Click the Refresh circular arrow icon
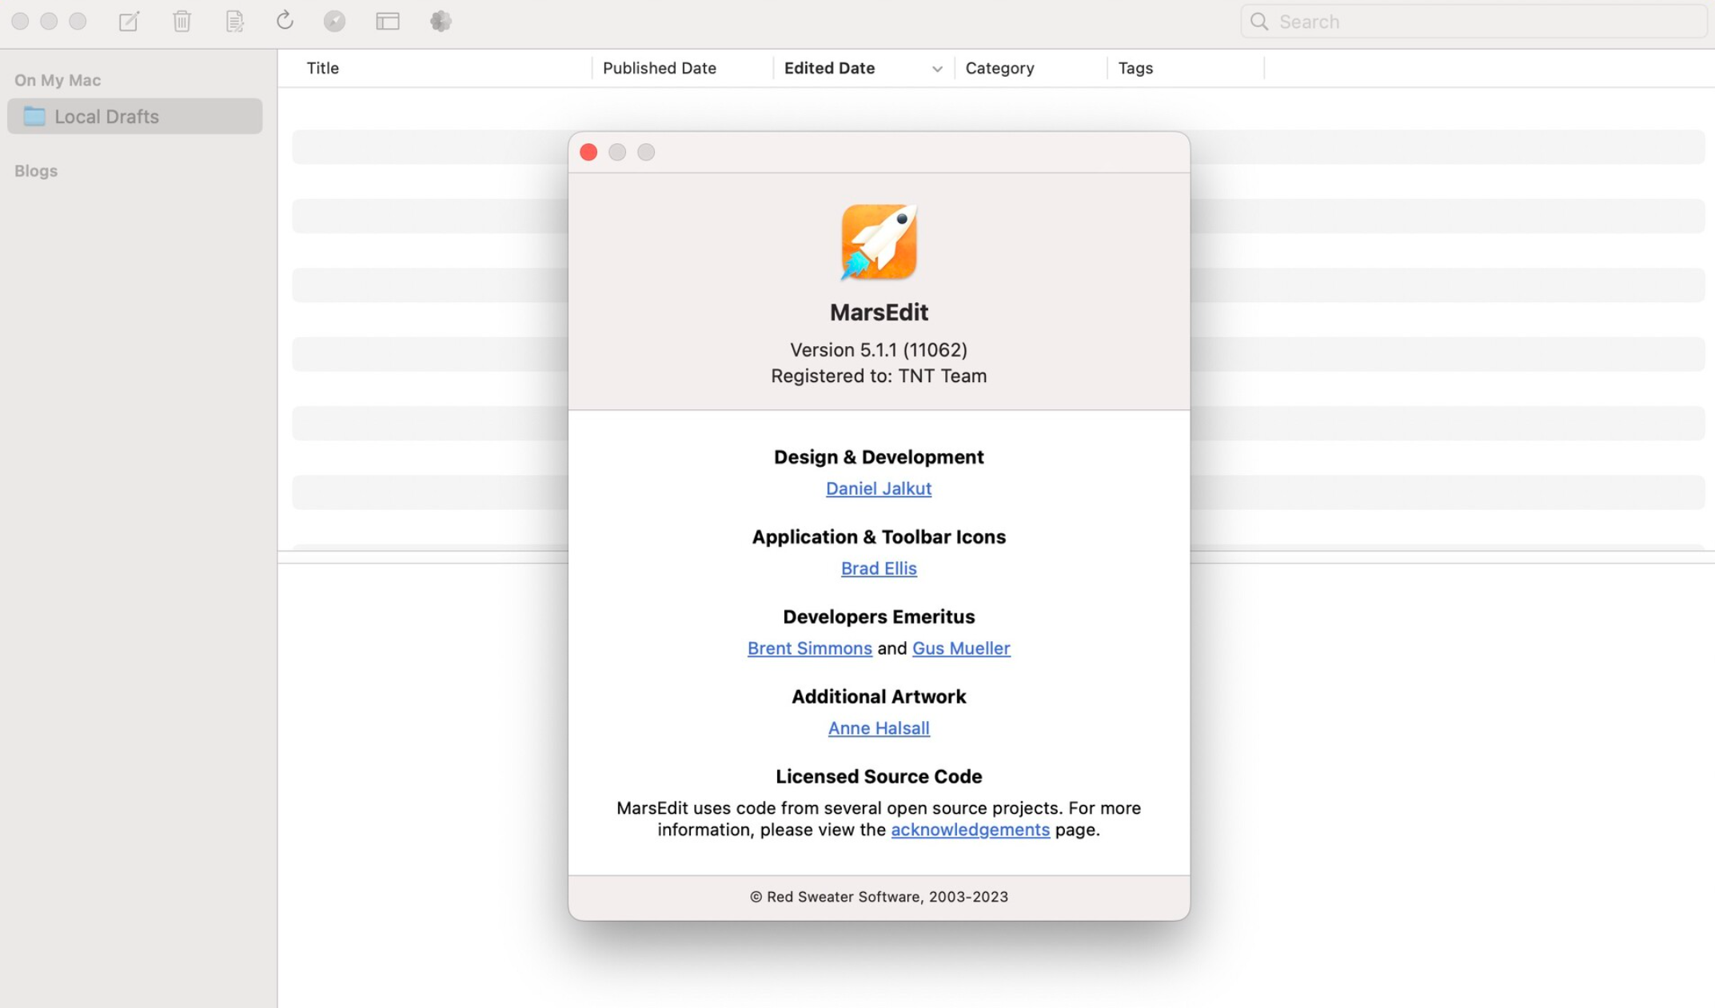The height and width of the screenshot is (1008, 1715). click(285, 21)
